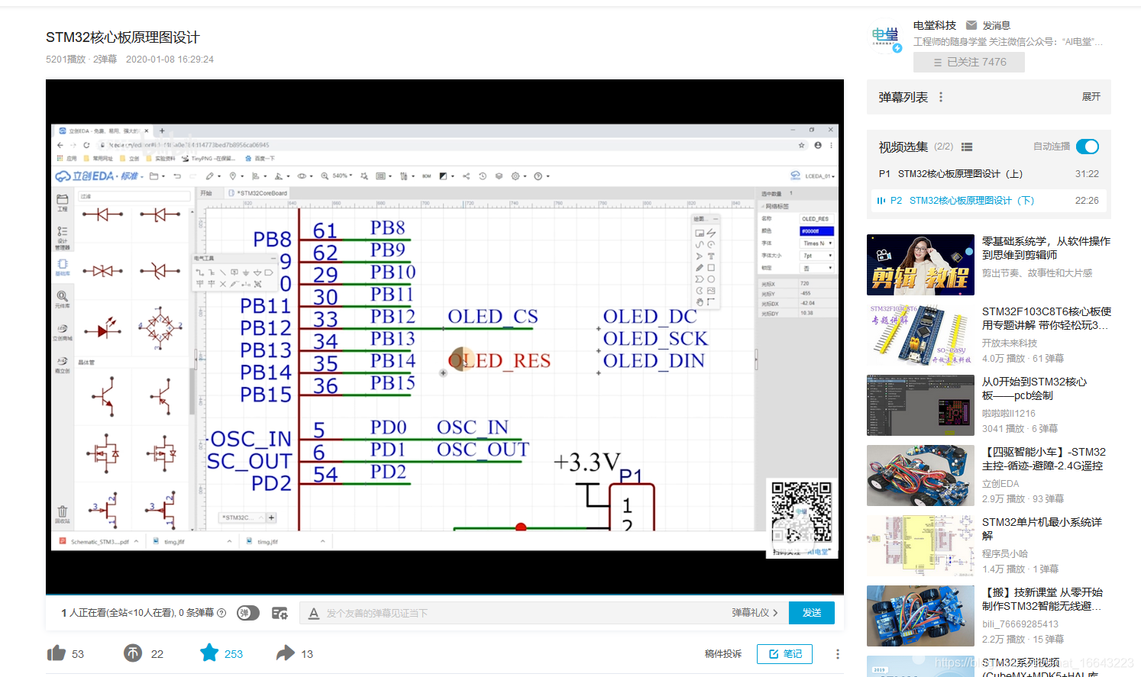This screenshot has height=677, width=1141.
Task: Select P2 STM32核心板原理图设计（下）
Action: [x=989, y=201]
